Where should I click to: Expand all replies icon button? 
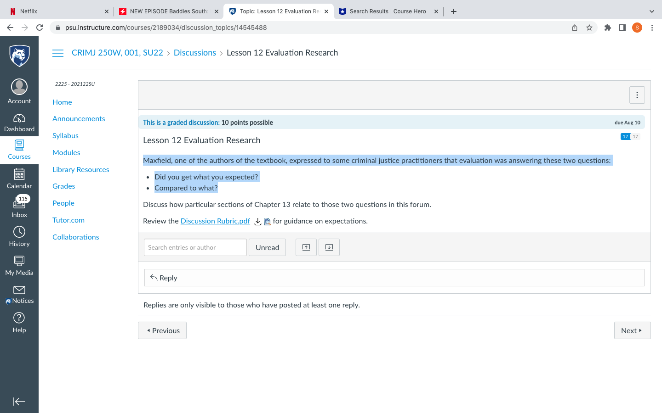pyautogui.click(x=329, y=247)
